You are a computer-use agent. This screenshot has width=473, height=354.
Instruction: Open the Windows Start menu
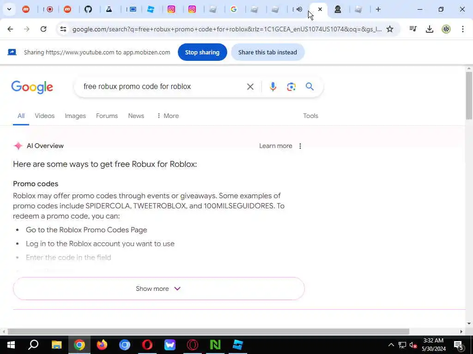pos(11,345)
